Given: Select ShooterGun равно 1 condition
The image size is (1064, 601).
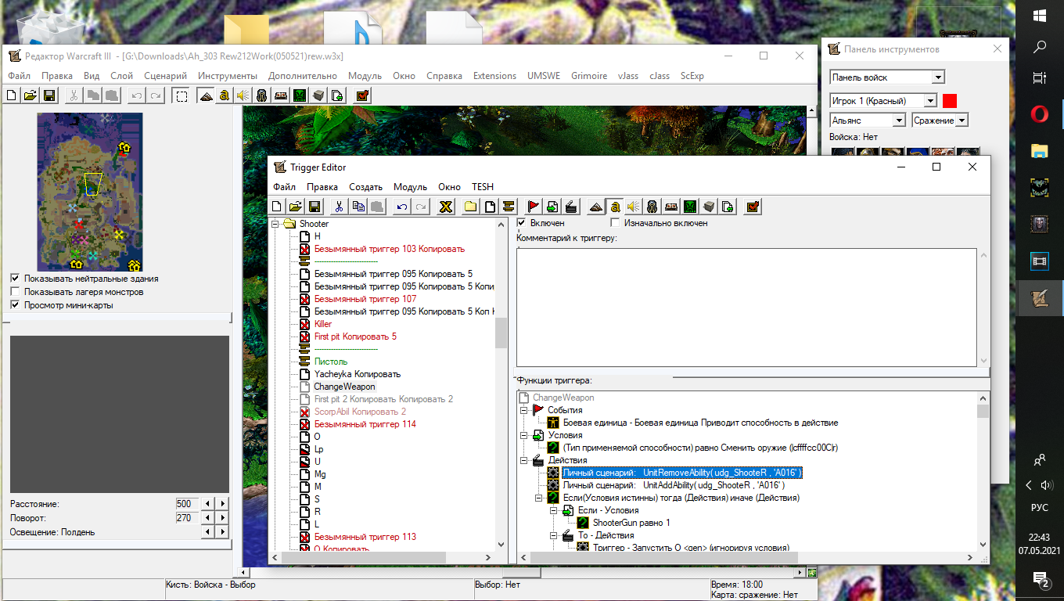Looking at the screenshot, I should point(631,523).
